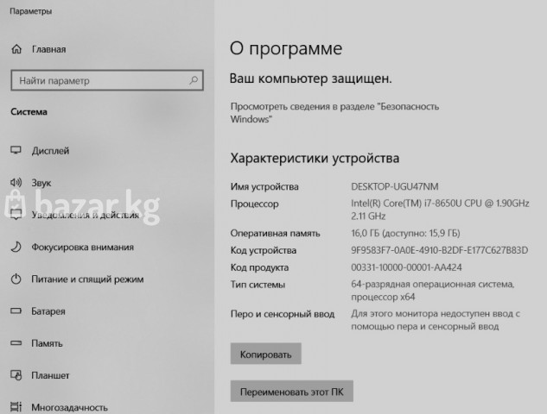Select the Батарея battery icon
This screenshot has height=414, width=547.
tap(16, 311)
